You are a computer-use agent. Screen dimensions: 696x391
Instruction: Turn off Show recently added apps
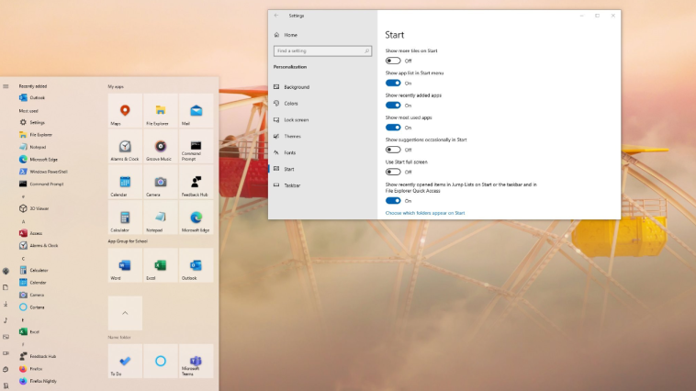393,105
